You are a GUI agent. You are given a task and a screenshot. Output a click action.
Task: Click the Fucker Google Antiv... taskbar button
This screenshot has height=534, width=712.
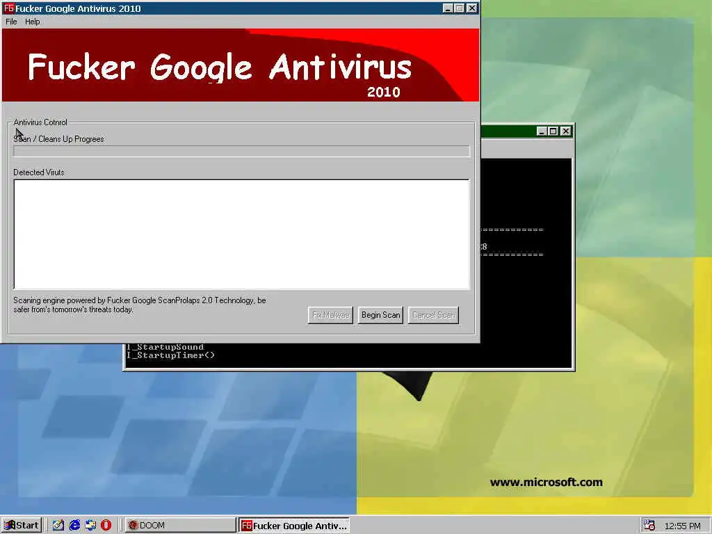(294, 526)
